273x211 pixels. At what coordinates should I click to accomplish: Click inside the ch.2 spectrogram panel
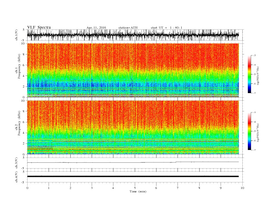(x=133, y=127)
